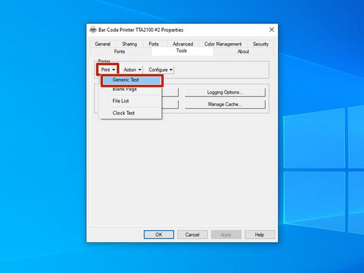Open the Fonts tab
Screen dimensions: 364x273
(x=119, y=52)
